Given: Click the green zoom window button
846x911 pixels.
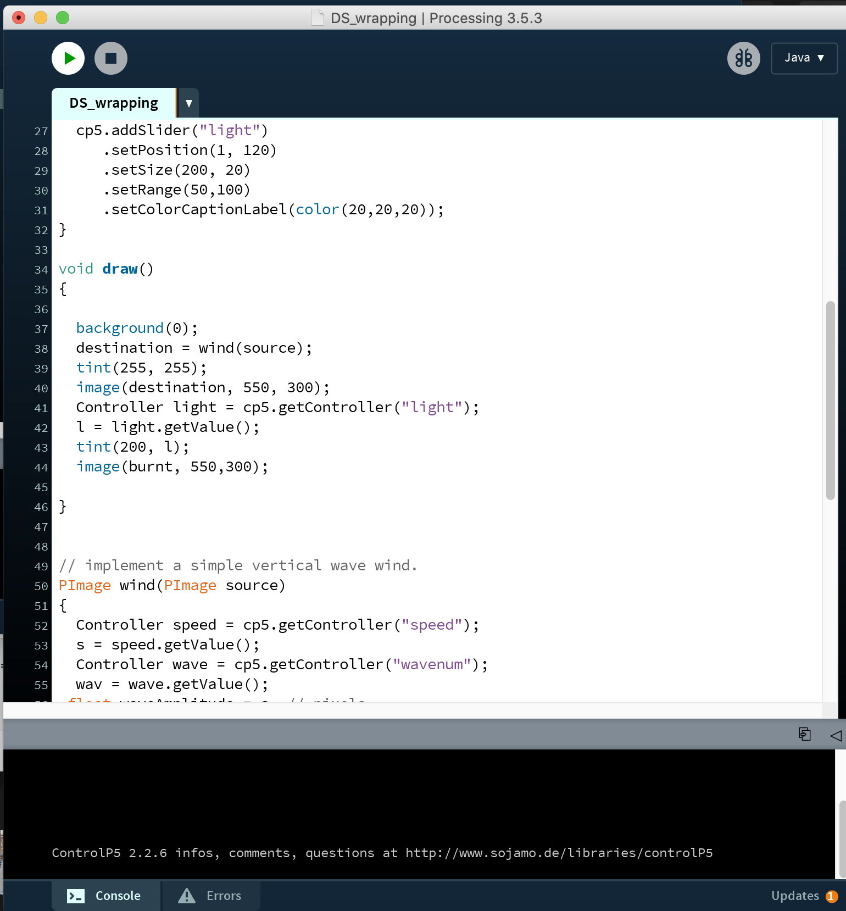Looking at the screenshot, I should pos(63,18).
